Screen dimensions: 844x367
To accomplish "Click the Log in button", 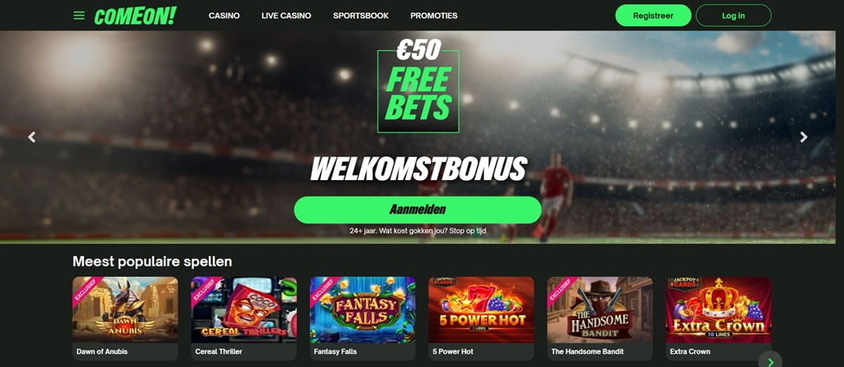I will click(x=733, y=16).
